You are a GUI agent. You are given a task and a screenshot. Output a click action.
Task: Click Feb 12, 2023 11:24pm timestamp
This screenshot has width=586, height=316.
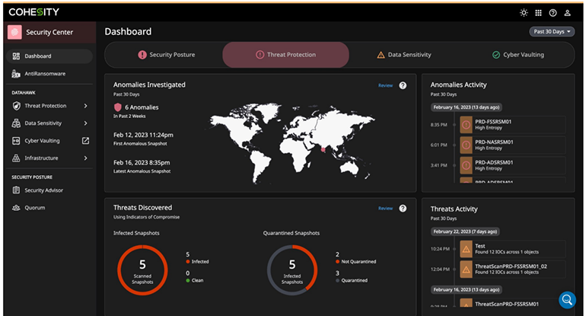(x=143, y=135)
